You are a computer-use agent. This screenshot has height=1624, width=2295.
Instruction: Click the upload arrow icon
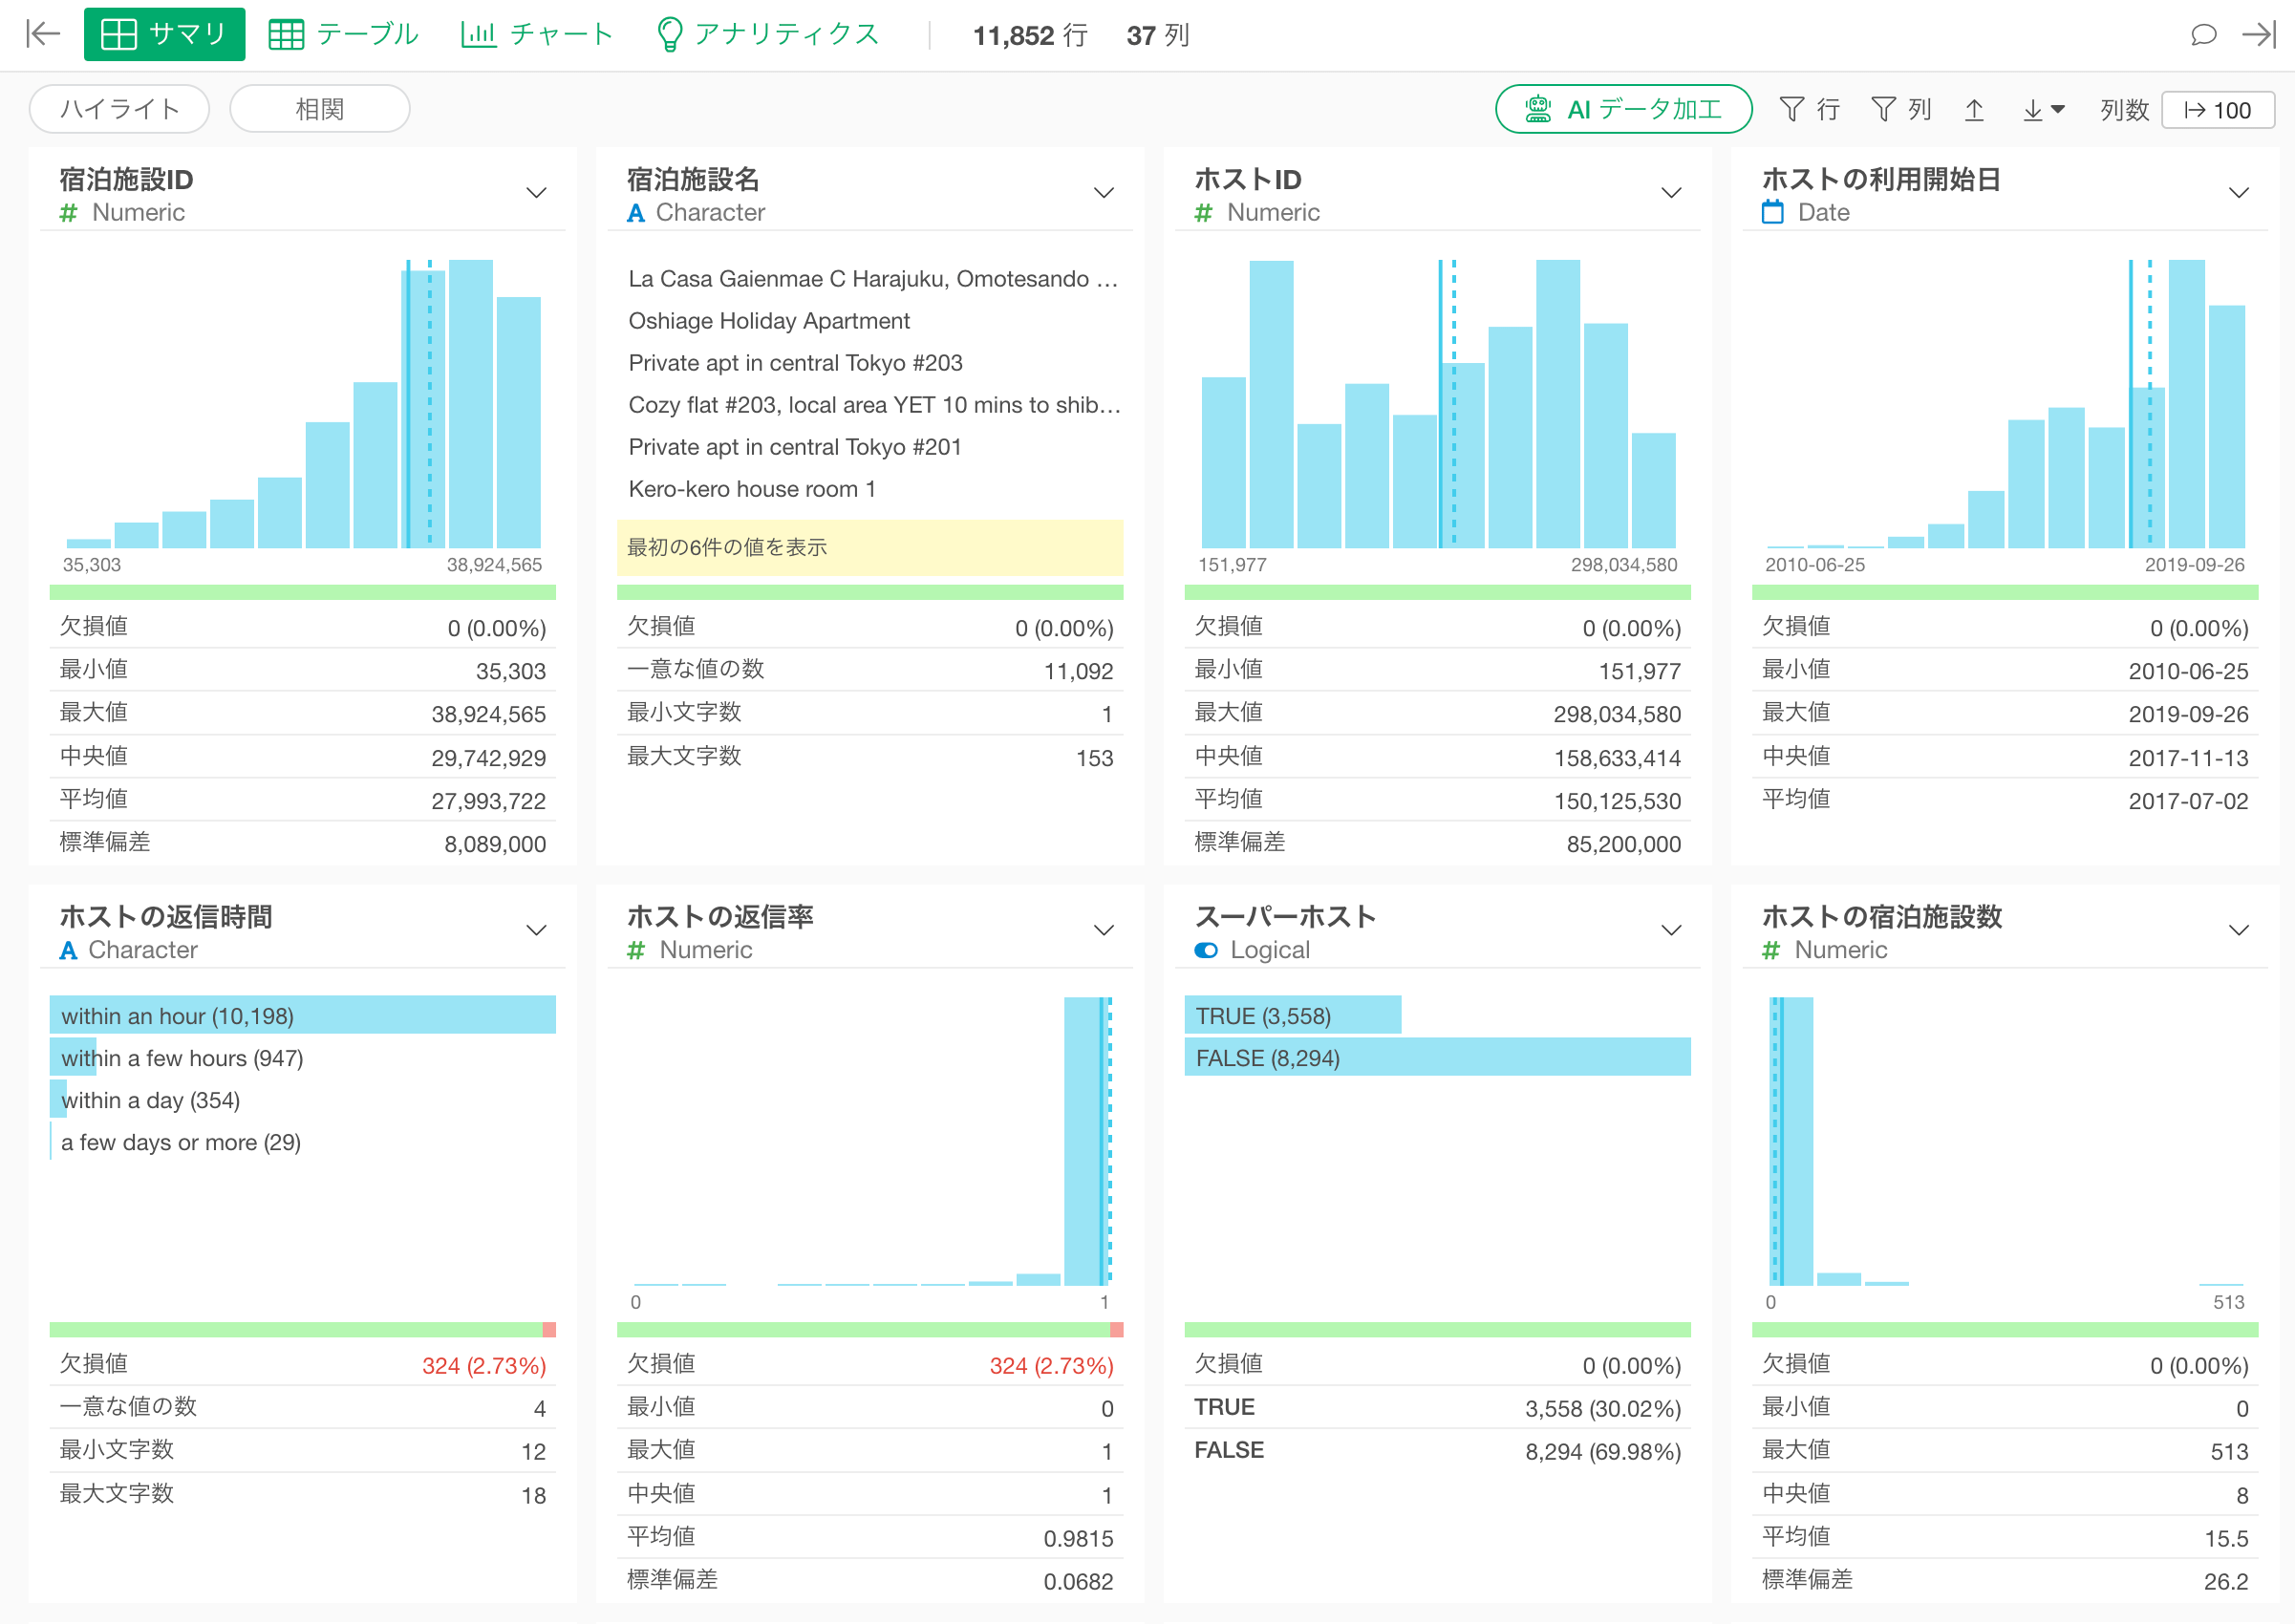click(x=1973, y=110)
